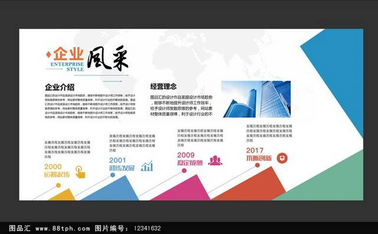Click the blue caption under 2001
The height and width of the screenshot is (234, 378).
122,168
